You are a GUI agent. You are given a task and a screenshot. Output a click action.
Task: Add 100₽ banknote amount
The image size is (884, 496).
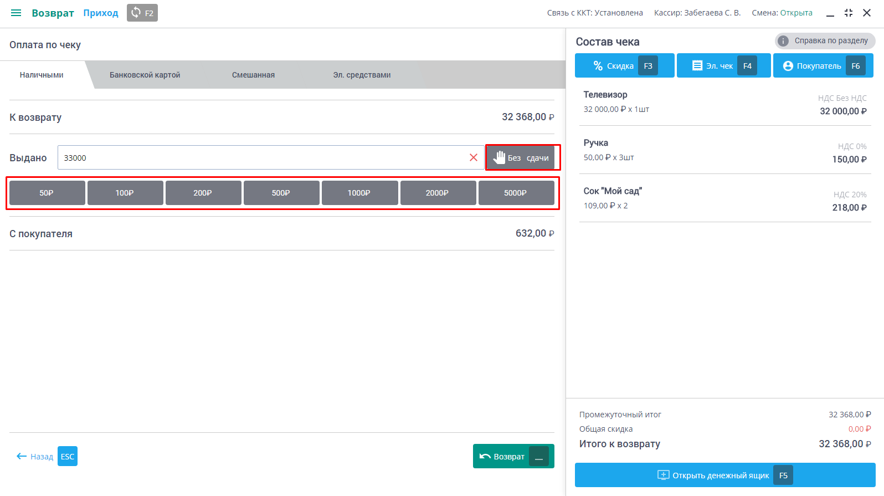(x=125, y=193)
